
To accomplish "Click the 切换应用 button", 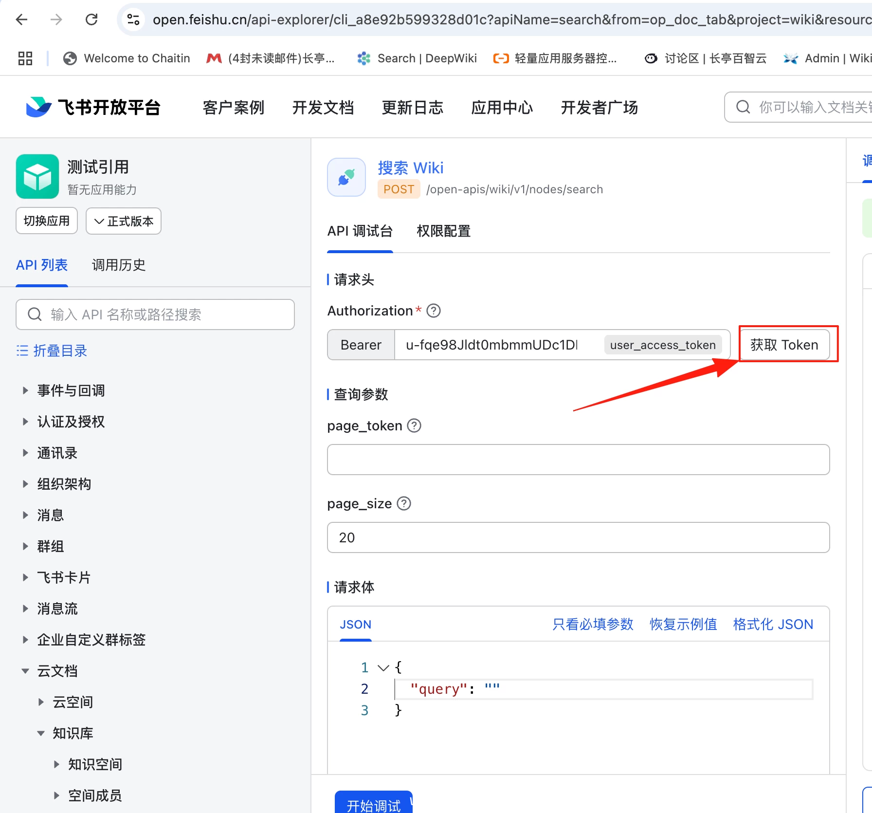I will tap(47, 221).
